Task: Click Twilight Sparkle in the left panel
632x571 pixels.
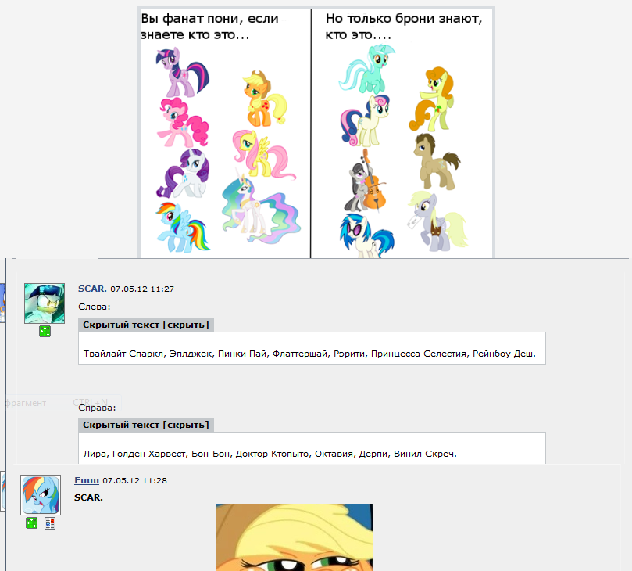Action: [x=182, y=72]
